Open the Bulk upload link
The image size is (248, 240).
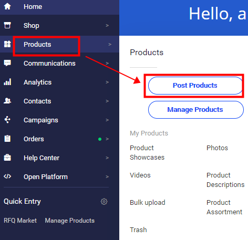[148, 203]
